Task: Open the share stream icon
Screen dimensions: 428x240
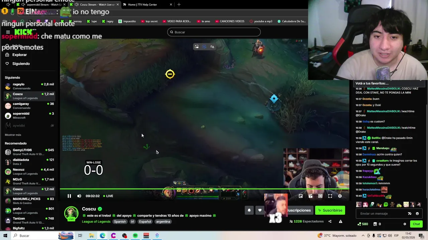Action: click(x=330, y=221)
